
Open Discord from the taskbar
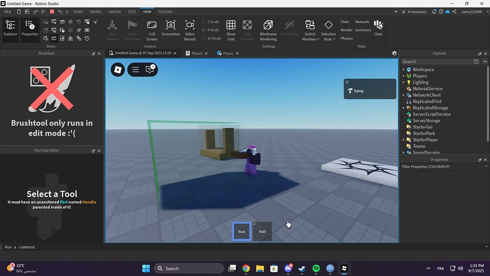[x=289, y=268]
